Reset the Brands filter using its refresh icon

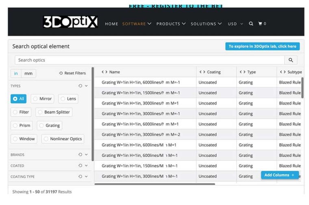[80, 155]
